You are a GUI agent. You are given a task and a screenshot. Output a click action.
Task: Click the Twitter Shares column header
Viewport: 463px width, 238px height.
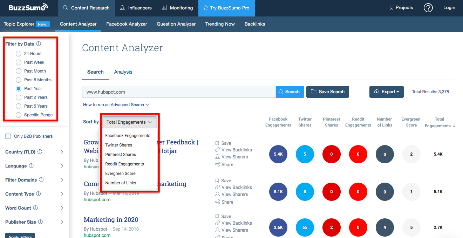(x=305, y=122)
